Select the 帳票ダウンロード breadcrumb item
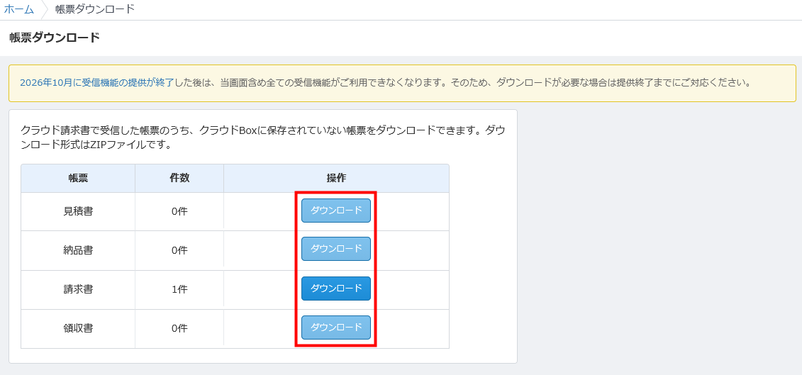The height and width of the screenshot is (375, 802). point(94,9)
